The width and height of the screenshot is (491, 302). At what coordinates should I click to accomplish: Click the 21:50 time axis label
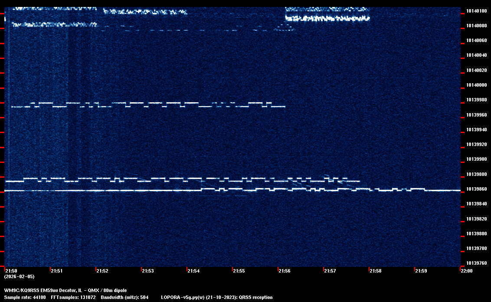click(11, 271)
